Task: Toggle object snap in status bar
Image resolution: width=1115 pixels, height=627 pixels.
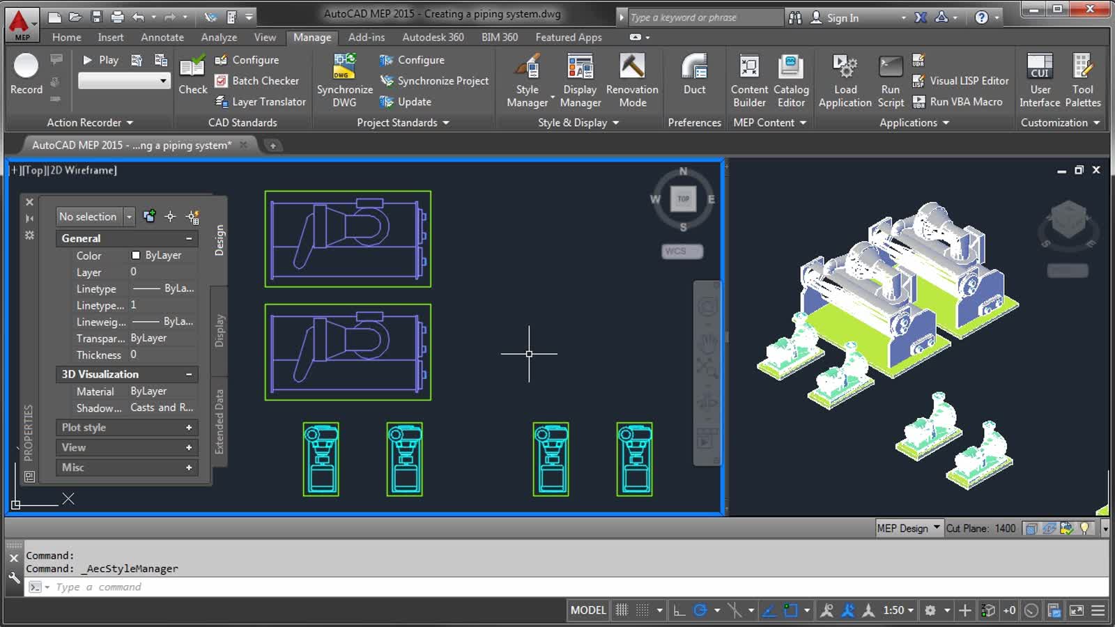Action: pyautogui.click(x=791, y=610)
